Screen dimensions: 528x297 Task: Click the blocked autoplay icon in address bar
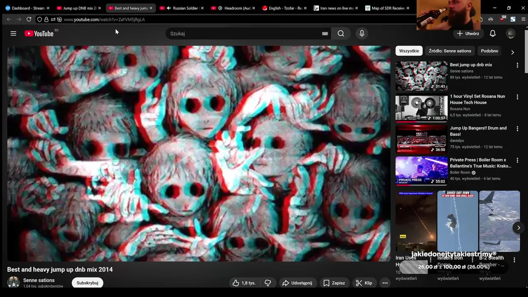coord(59,19)
